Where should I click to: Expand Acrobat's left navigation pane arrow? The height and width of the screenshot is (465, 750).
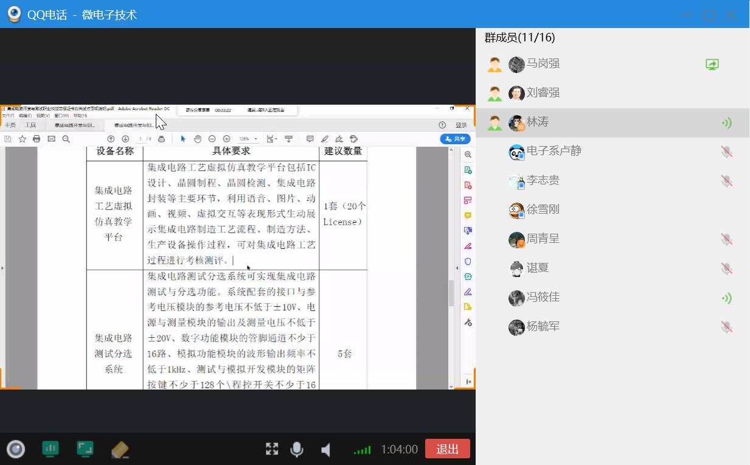(x=2, y=268)
